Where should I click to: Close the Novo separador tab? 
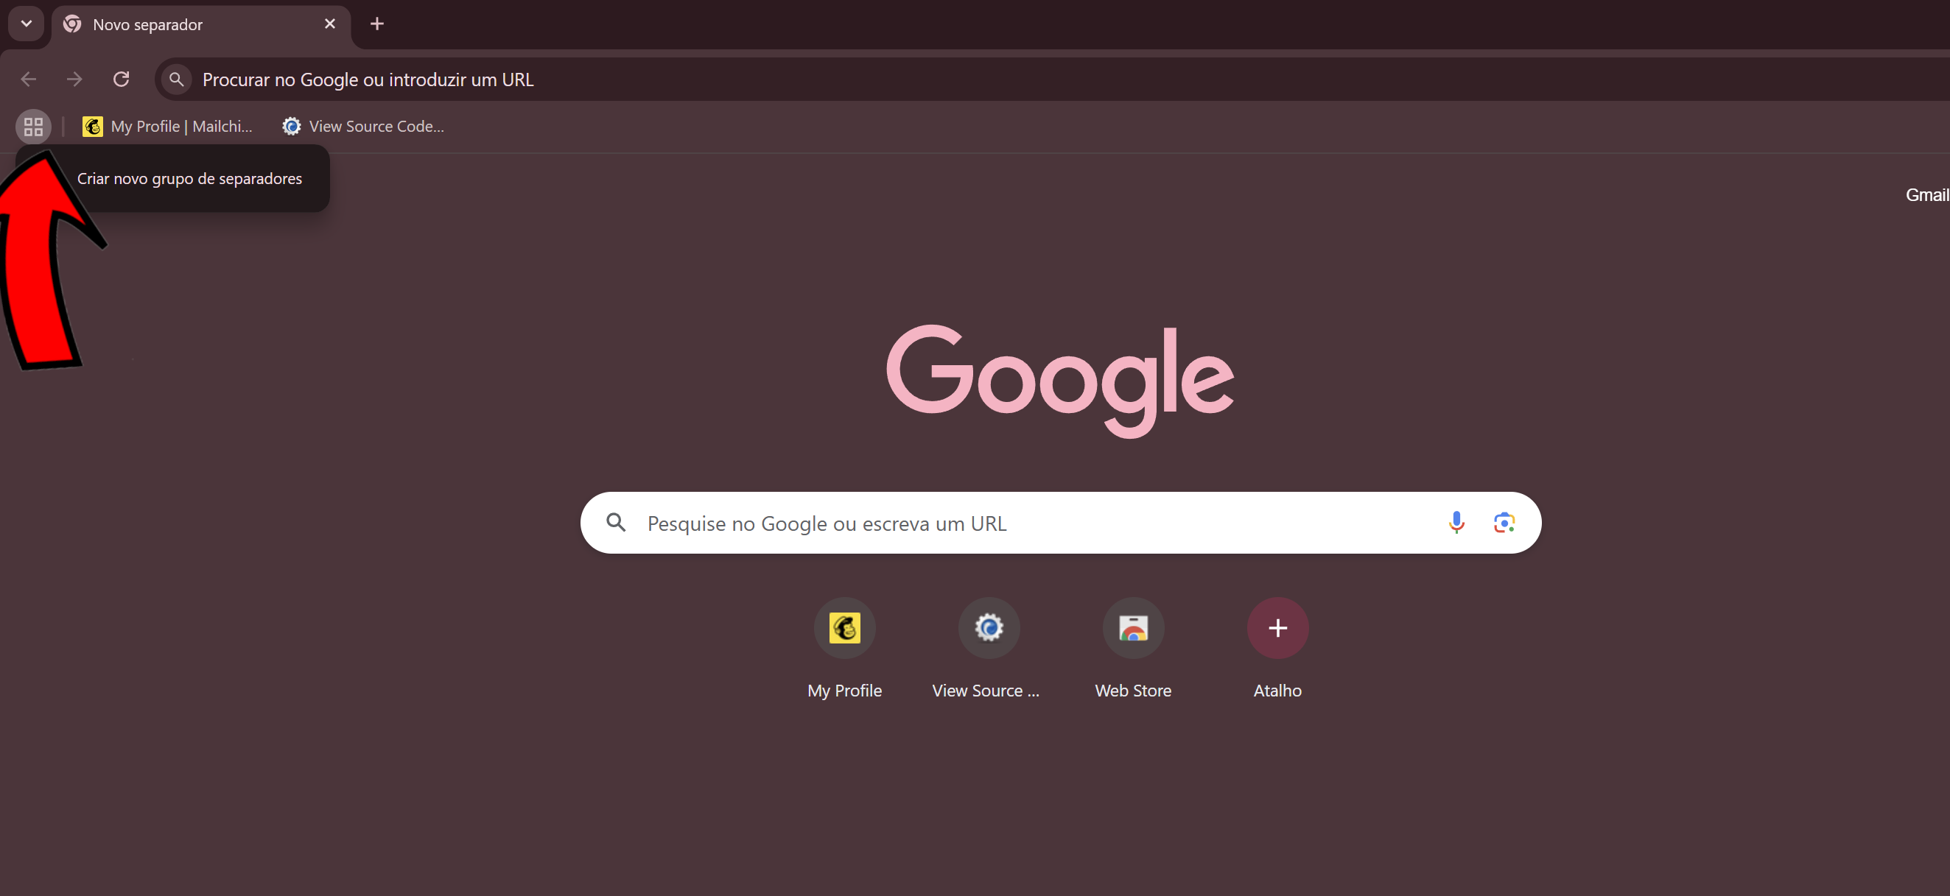pos(330,24)
